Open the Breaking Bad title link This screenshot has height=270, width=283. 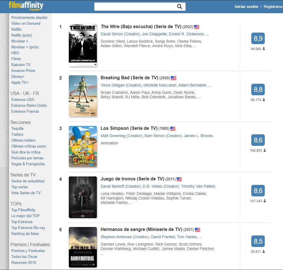[129, 78]
